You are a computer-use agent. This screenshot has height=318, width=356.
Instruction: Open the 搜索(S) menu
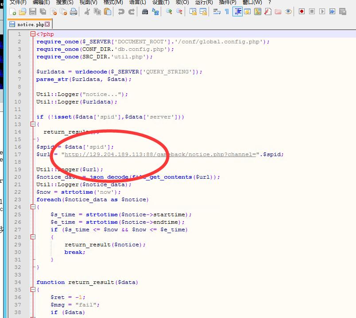pos(65,2)
